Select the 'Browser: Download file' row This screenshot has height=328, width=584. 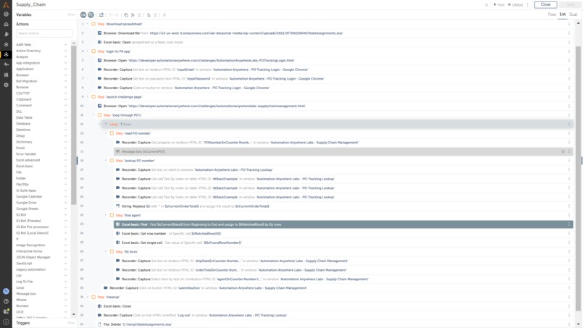point(334,33)
